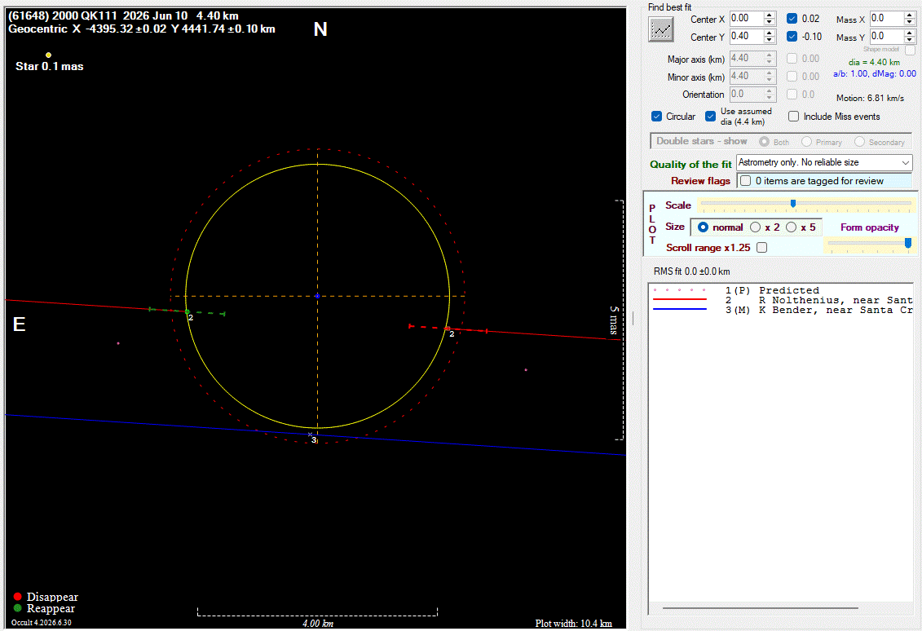This screenshot has height=631, width=922.
Task: Adjust the plot Scale slider handle
Action: 793,204
